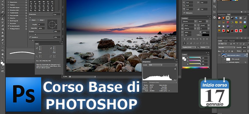
Task: Filter layers by pixel layers icon
Action: (x=231, y=44)
